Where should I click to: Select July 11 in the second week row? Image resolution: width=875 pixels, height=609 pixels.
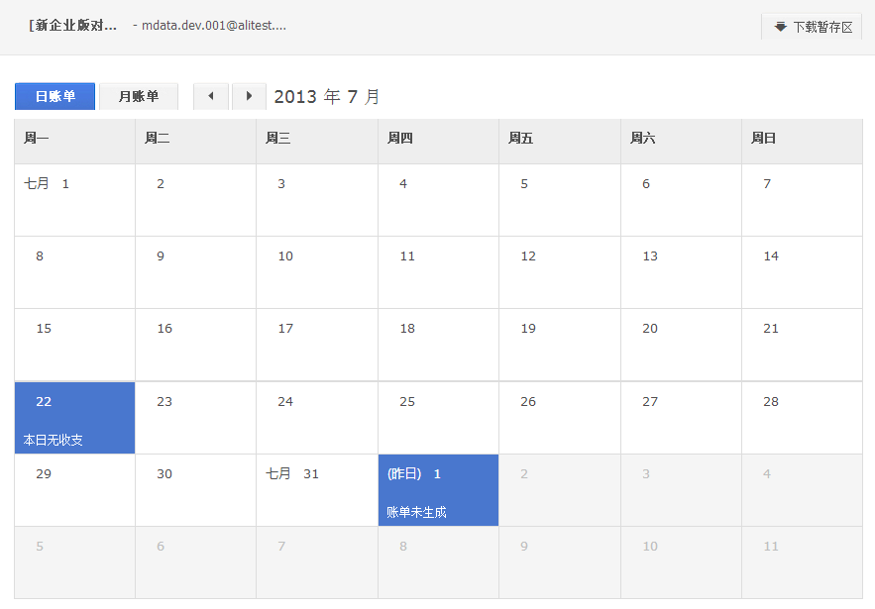click(x=439, y=272)
